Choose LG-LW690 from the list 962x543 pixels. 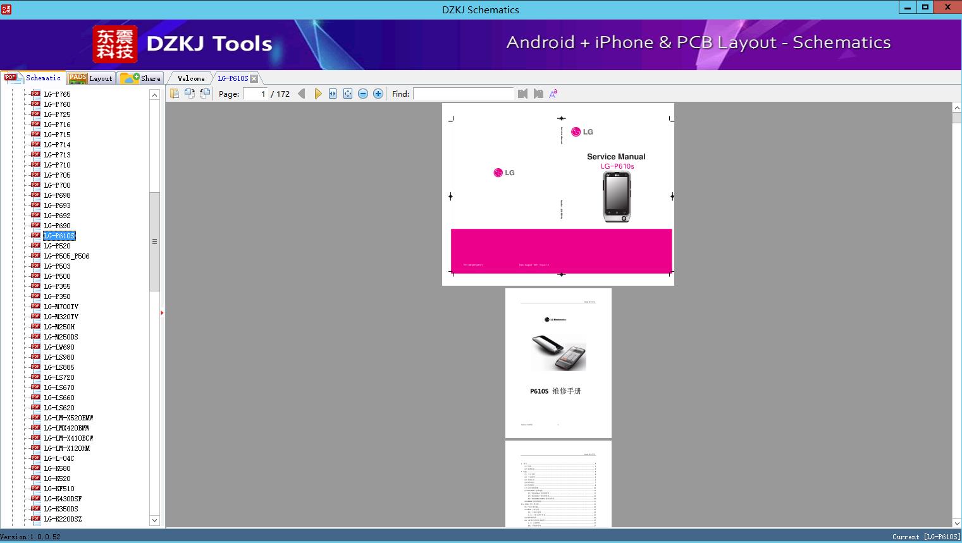tap(59, 347)
